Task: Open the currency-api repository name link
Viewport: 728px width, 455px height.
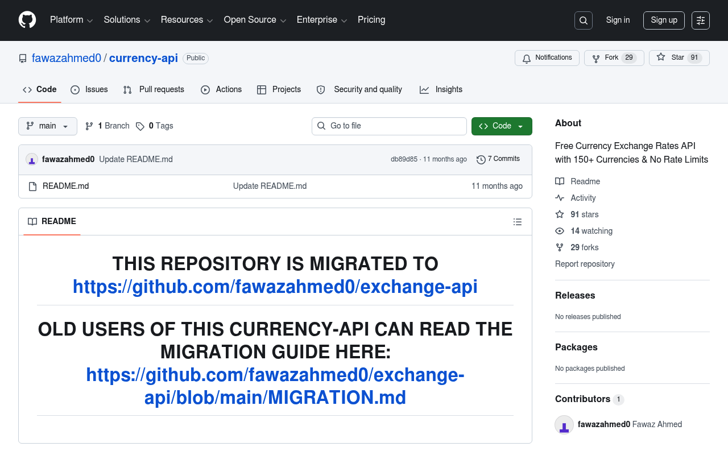Action: point(143,58)
